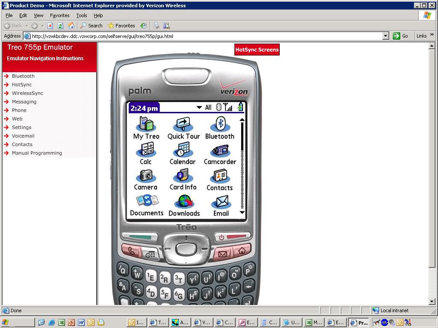Image resolution: width=438 pixels, height=328 pixels.
Task: Tap the red power/end key on Treo
Action: [x=232, y=237]
